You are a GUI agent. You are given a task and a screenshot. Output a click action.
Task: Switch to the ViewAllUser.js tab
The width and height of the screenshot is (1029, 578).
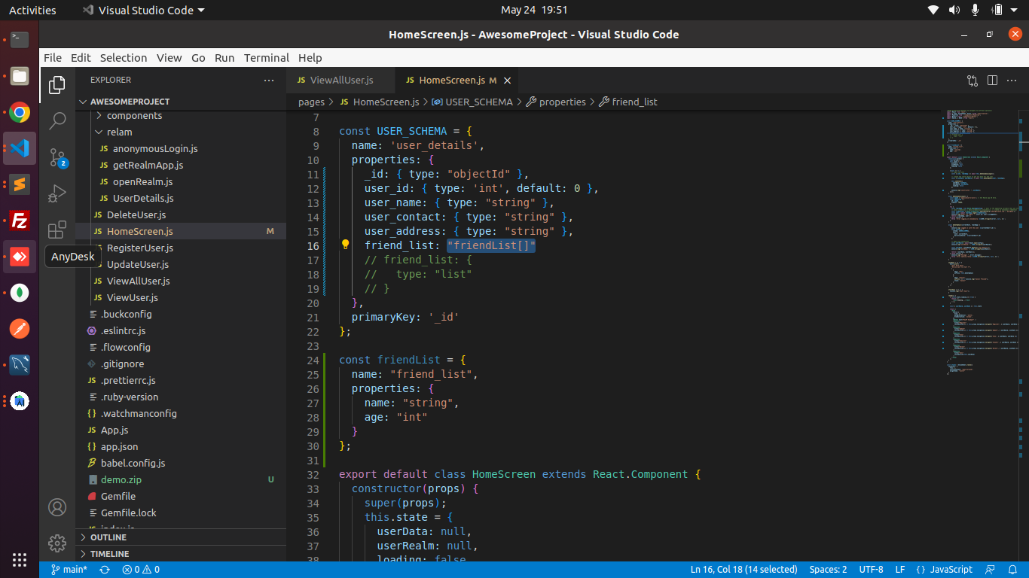click(x=341, y=80)
